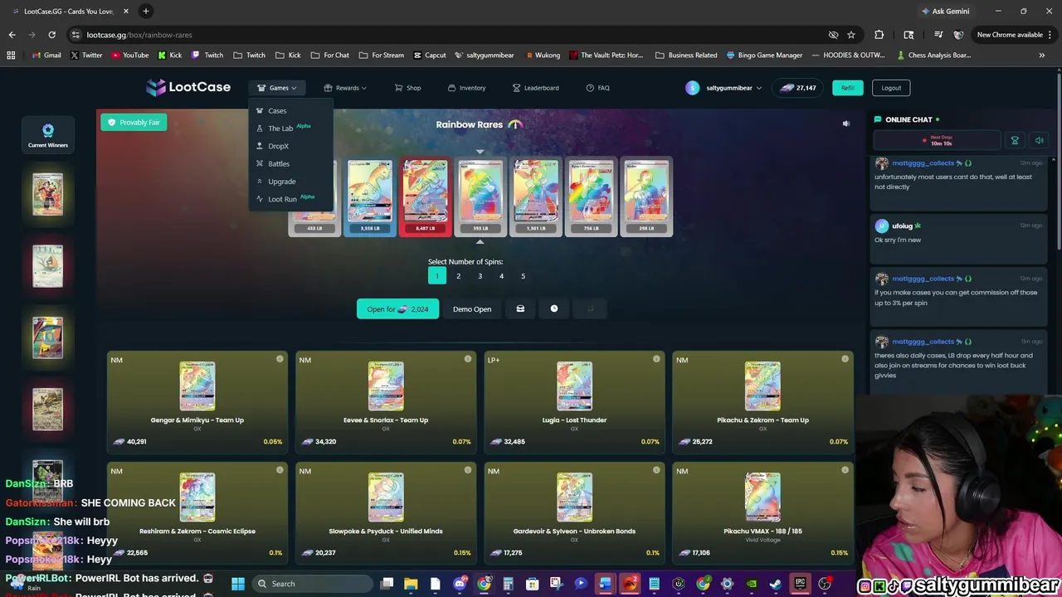
Task: Click info icon on Eevee & Snorlax card
Action: click(468, 359)
